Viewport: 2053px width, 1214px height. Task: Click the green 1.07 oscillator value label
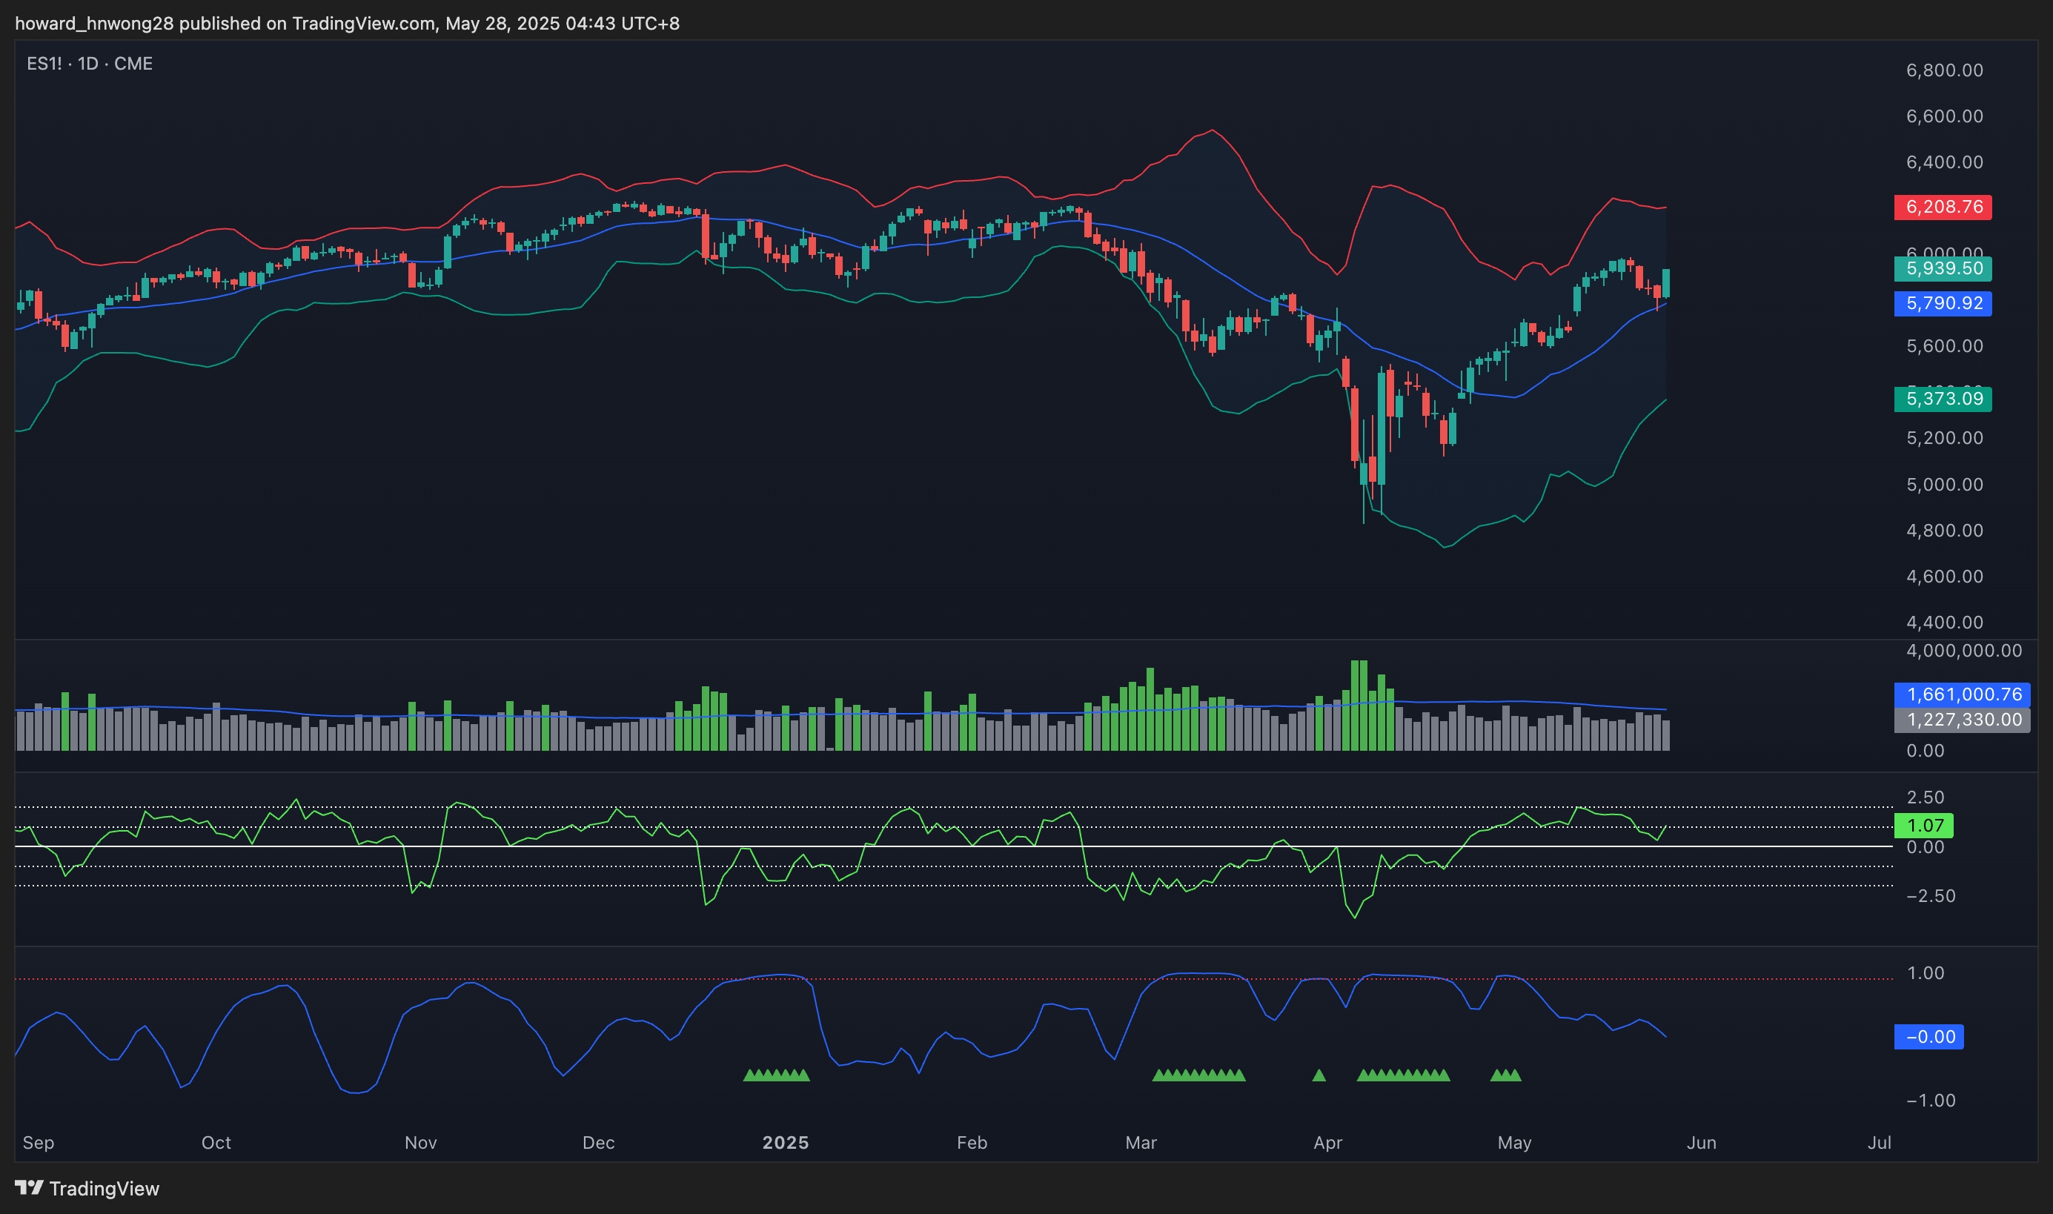click(1924, 826)
